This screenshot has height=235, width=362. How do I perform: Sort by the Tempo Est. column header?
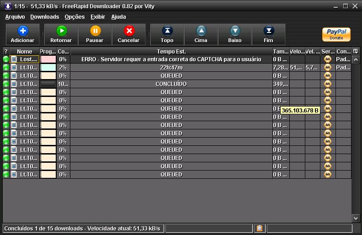[171, 52]
